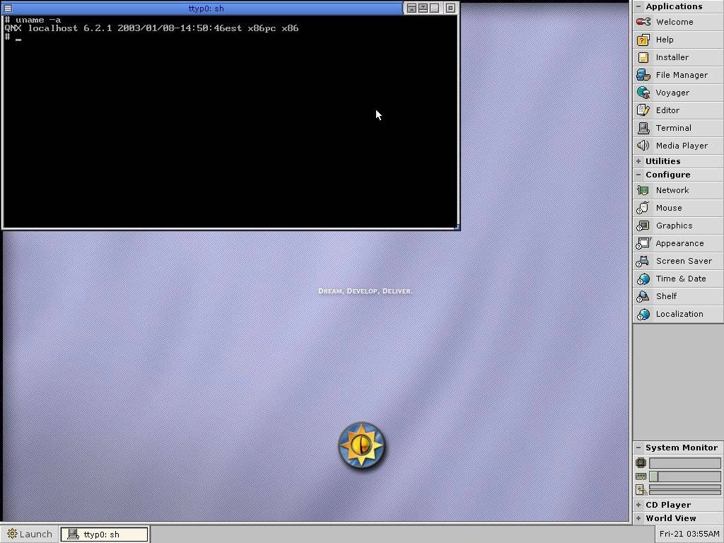The width and height of the screenshot is (724, 543).
Task: Open Localization settings icon
Action: tap(643, 314)
